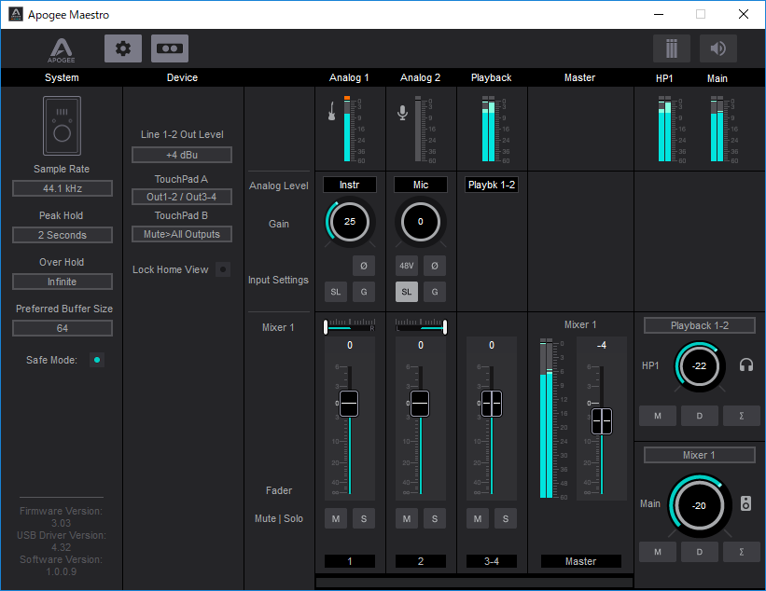The width and height of the screenshot is (766, 591).
Task: Toggle phase invert on Analog 2
Action: (435, 266)
